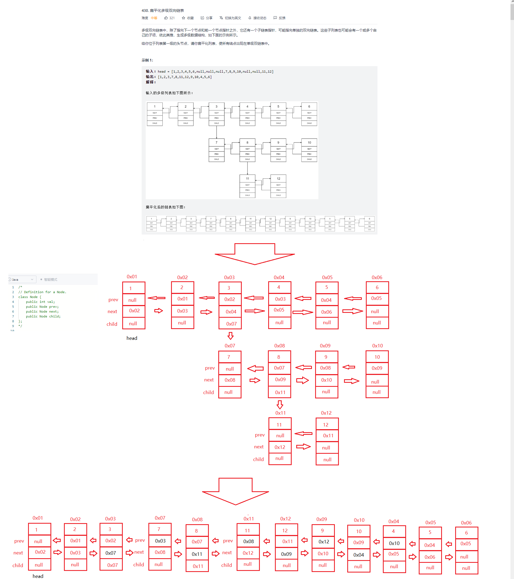
Task: Toggle 智能模式 in the code editor
Action: tap(50, 279)
